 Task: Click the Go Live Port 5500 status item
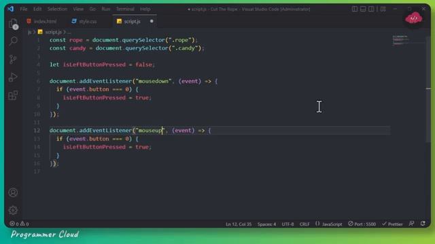362,224
